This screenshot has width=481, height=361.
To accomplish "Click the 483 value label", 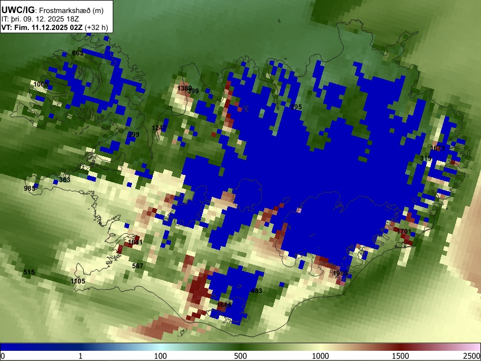I will click(256, 291).
